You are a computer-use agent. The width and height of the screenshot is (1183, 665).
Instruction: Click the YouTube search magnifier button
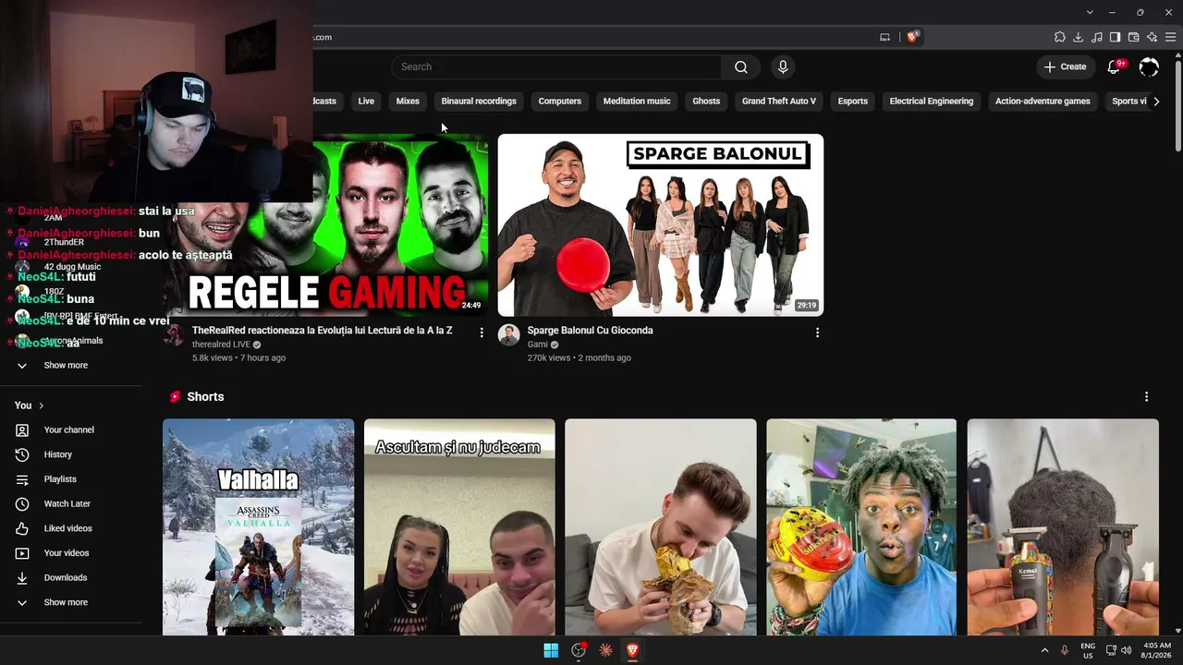pos(740,66)
